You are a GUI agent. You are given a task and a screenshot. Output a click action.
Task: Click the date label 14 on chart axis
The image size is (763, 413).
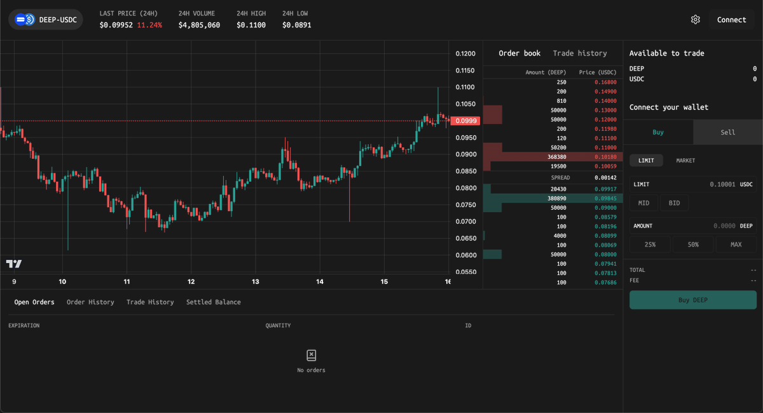320,281
